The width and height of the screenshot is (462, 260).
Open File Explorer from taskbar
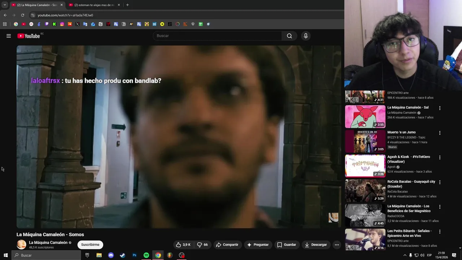coord(99,255)
